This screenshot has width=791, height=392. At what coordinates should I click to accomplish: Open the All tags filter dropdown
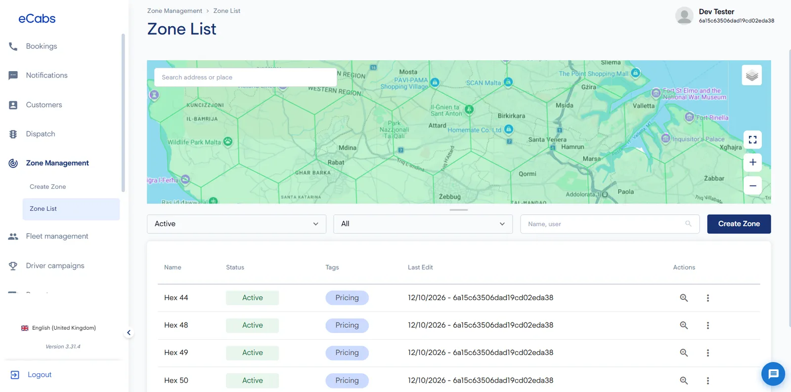tap(423, 224)
